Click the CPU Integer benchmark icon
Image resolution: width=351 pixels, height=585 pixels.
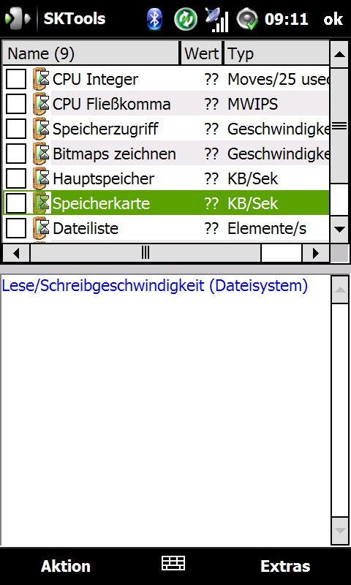tap(41, 79)
